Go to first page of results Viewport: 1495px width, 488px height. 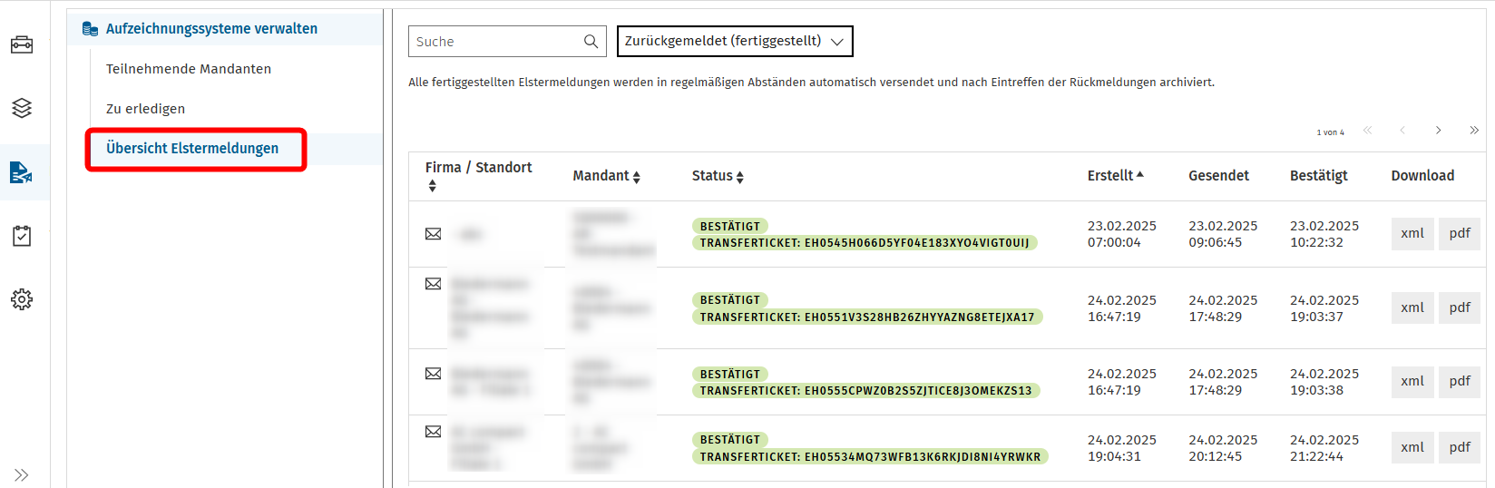1368,131
